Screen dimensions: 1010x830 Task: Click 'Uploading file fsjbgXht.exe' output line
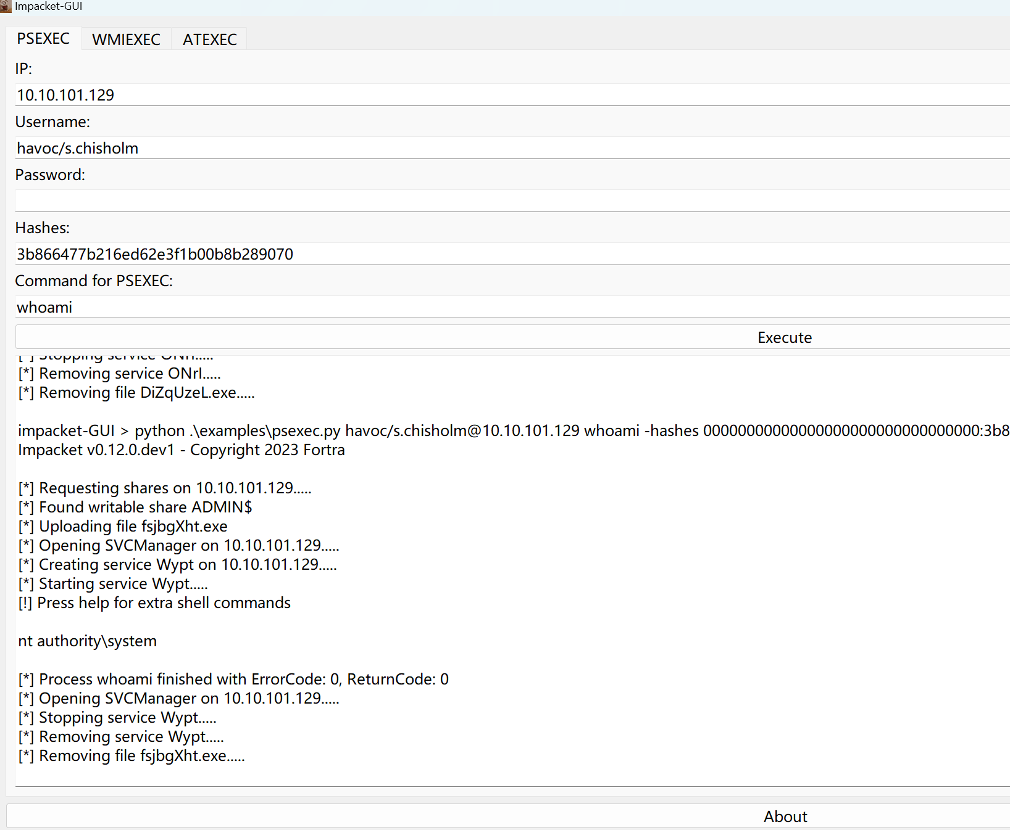click(x=123, y=527)
